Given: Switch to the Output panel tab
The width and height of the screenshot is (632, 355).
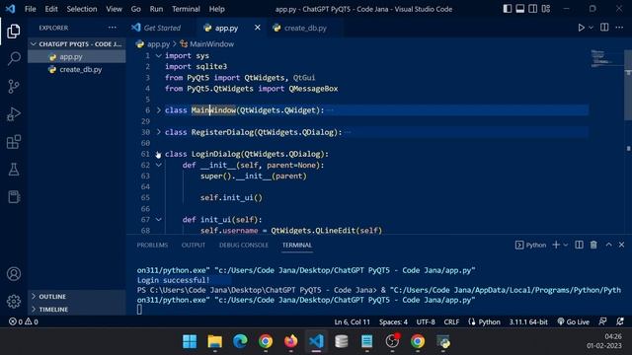Looking at the screenshot, I should pos(194,246).
